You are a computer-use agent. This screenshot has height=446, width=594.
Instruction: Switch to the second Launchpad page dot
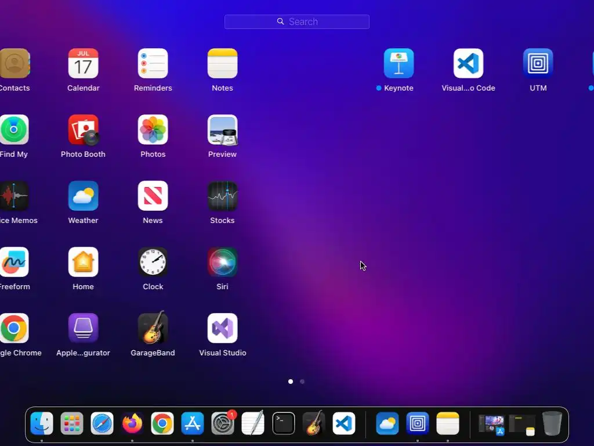pyautogui.click(x=302, y=382)
